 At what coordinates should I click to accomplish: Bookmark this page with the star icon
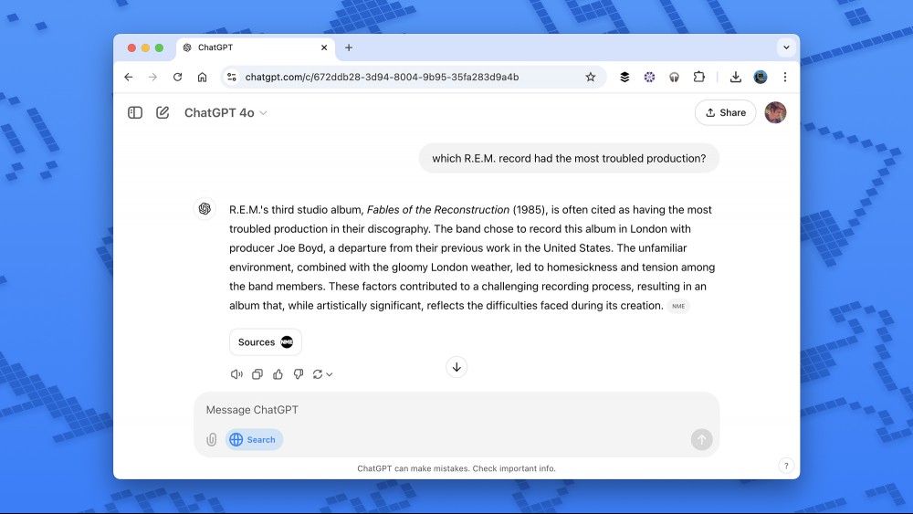click(591, 77)
